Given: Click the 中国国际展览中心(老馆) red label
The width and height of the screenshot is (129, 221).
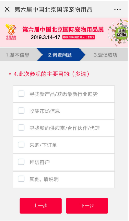Looking at the screenshot, I should (78, 37).
